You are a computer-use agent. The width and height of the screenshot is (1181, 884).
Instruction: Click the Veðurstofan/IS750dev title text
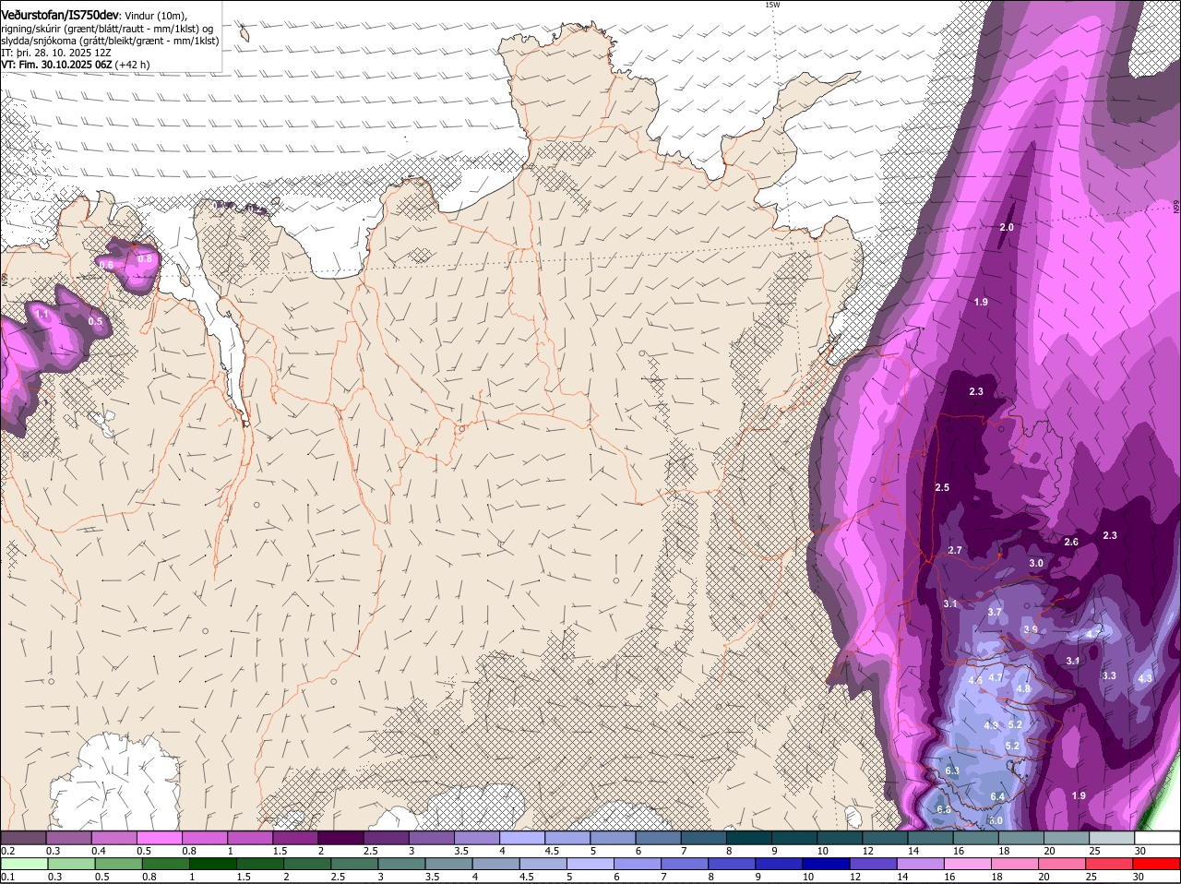[x=60, y=16]
